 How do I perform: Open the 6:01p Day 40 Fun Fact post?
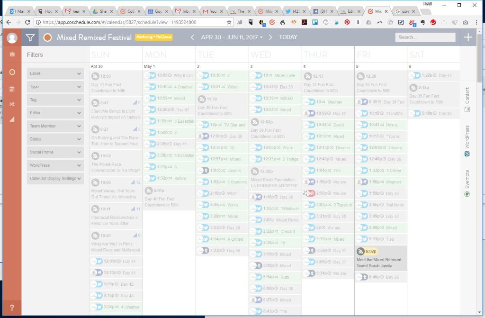pos(169,198)
